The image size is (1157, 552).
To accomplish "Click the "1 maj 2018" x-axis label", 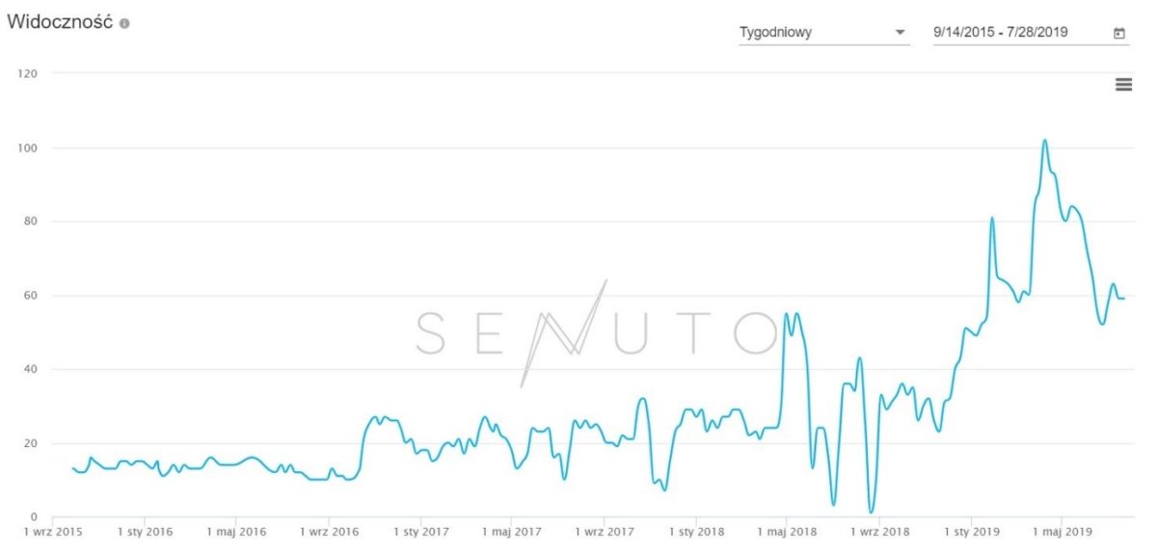I will (x=786, y=531).
